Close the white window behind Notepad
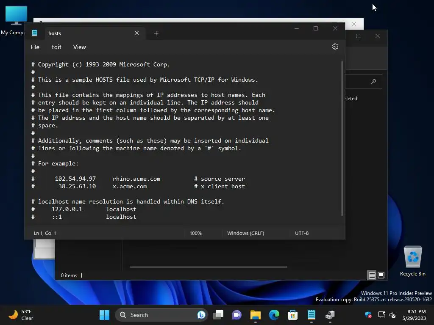 [354, 24]
